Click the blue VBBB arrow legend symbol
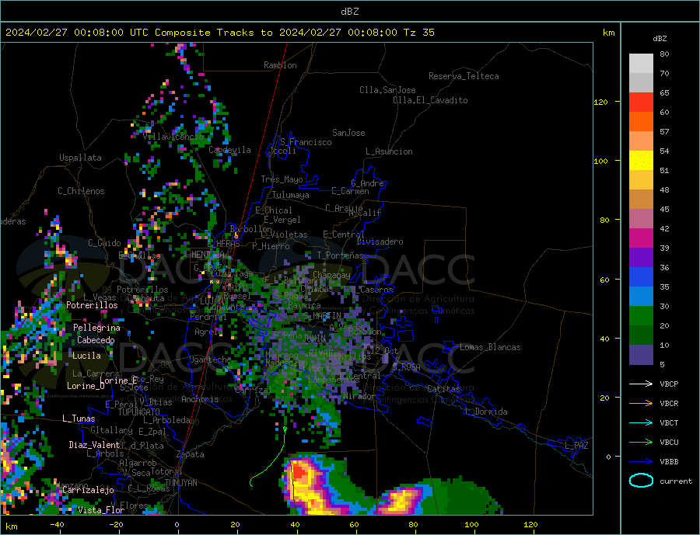700x535 pixels. (641, 461)
